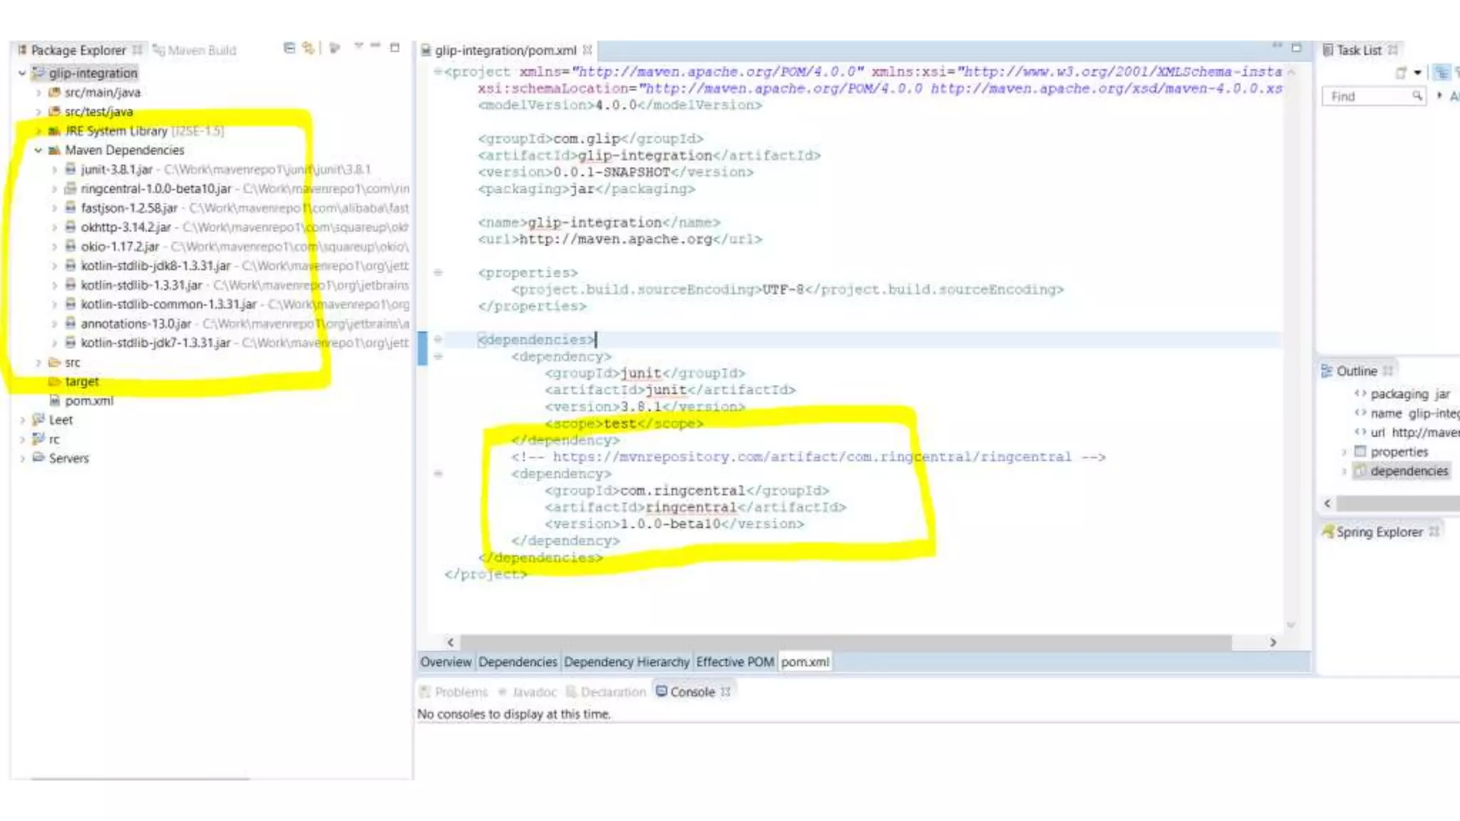The width and height of the screenshot is (1460, 821).
Task: Click the Find field in Task List
Action: point(1365,96)
